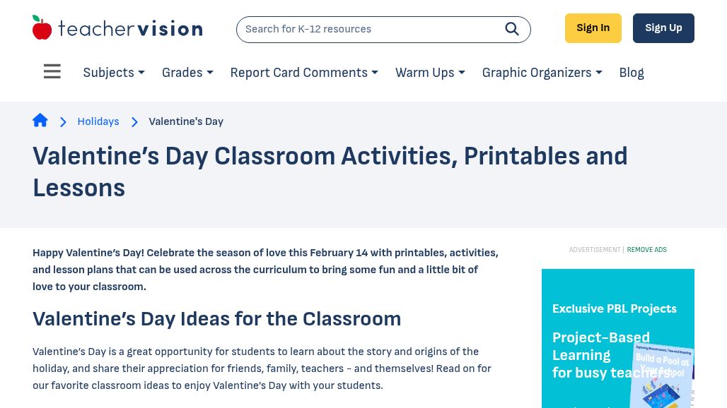This screenshot has width=727, height=408.
Task: Click the chevron after Holidays breadcrumb
Action: [x=134, y=122]
